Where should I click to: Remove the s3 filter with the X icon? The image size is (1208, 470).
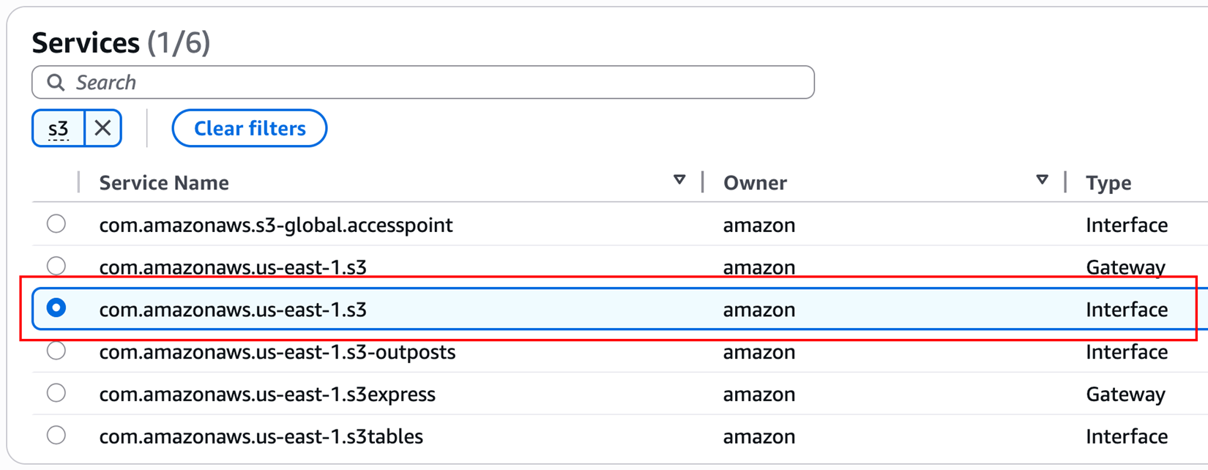coord(103,128)
